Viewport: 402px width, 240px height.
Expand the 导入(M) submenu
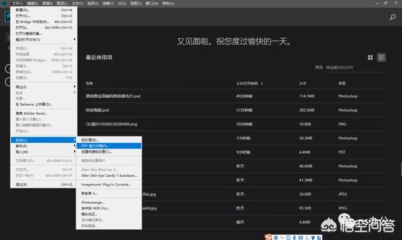point(44,152)
